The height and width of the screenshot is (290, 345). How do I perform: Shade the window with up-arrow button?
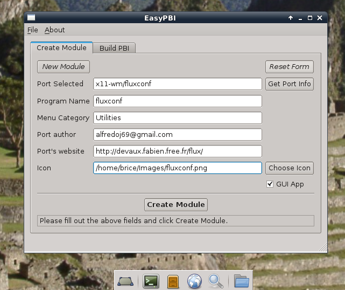(x=291, y=18)
